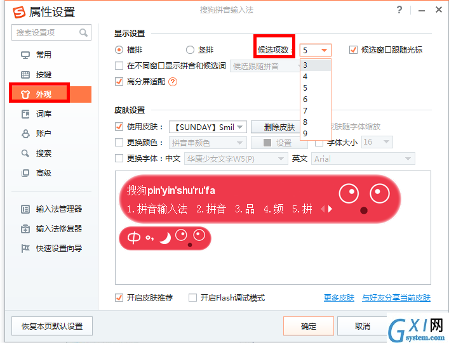Open the skin dropdown showing 【SUNDAY】Smil

coord(208,127)
